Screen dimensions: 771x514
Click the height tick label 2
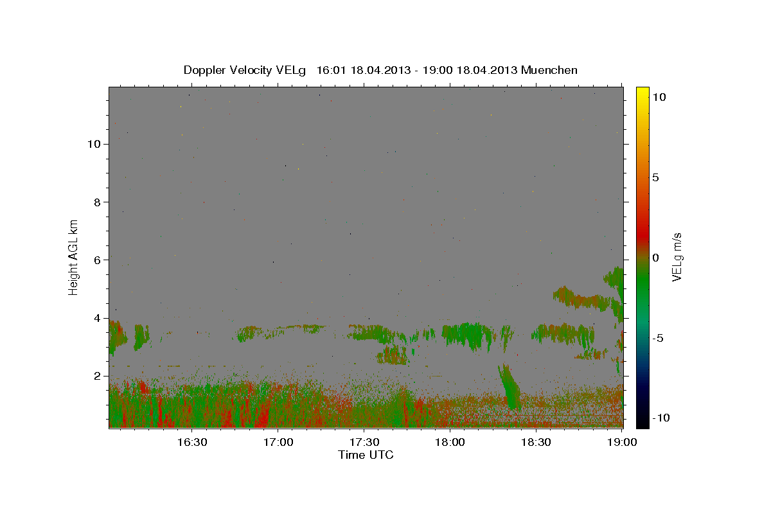pos(97,376)
